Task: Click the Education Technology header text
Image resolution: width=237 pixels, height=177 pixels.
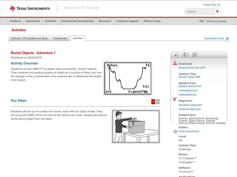Action: [81, 8]
